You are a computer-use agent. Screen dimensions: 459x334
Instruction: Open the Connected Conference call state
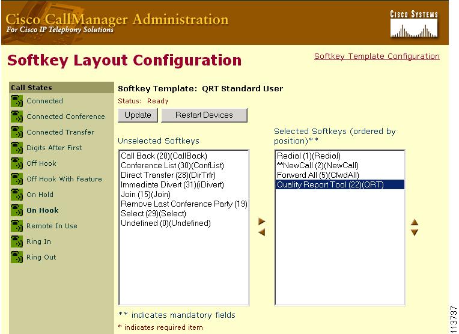[x=65, y=117]
